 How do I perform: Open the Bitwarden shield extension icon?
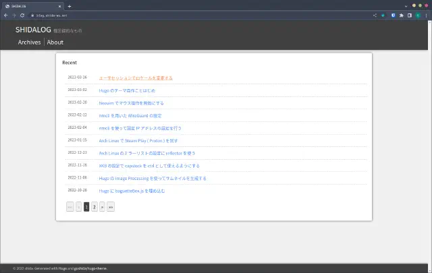click(393, 15)
